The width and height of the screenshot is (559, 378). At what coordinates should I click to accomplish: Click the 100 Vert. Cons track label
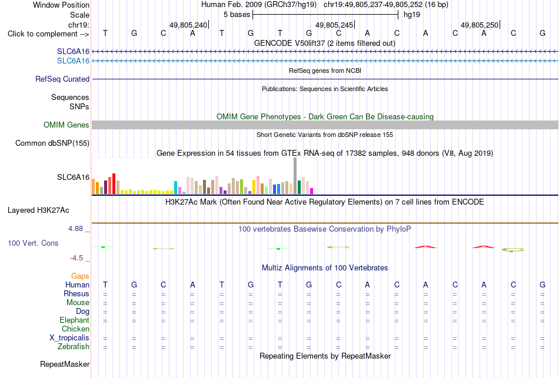point(33,243)
